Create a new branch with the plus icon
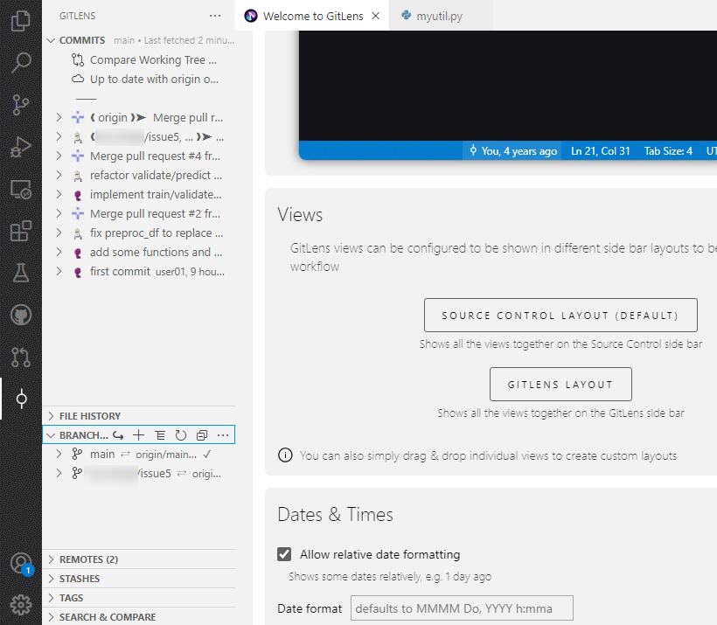 [138, 434]
